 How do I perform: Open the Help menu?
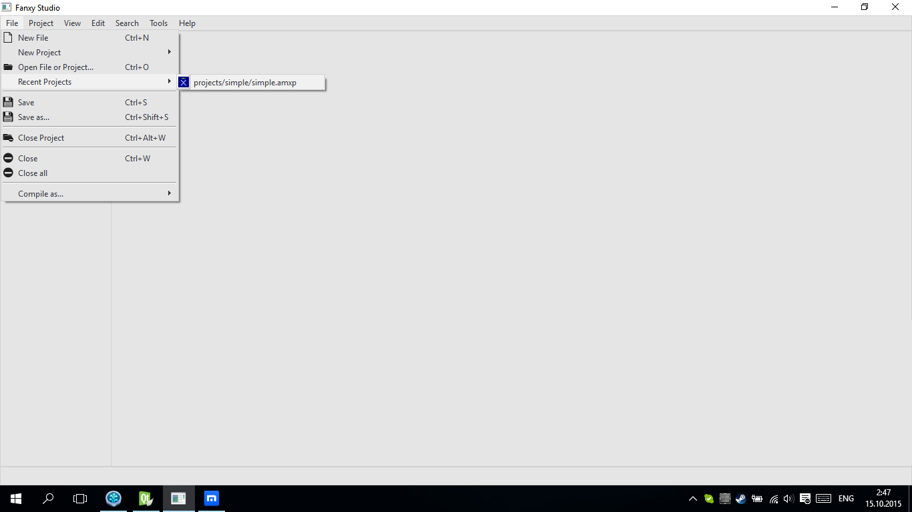click(187, 23)
